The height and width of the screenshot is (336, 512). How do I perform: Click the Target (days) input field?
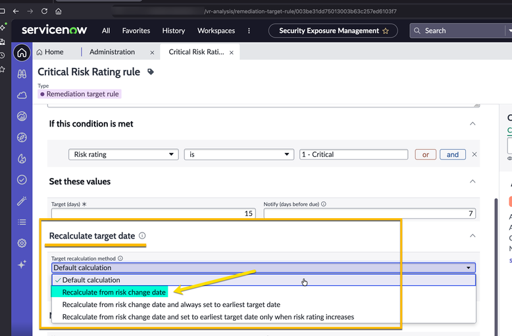(153, 213)
